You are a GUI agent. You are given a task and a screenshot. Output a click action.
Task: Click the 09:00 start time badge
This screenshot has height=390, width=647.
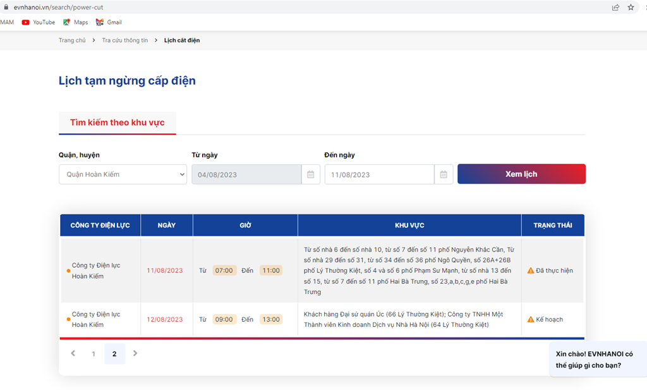(224, 319)
